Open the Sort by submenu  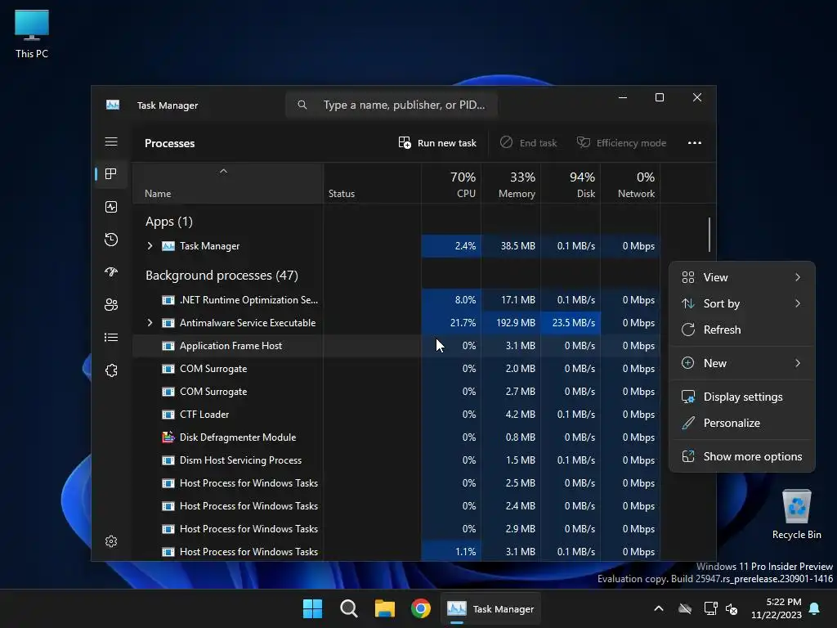click(742, 303)
